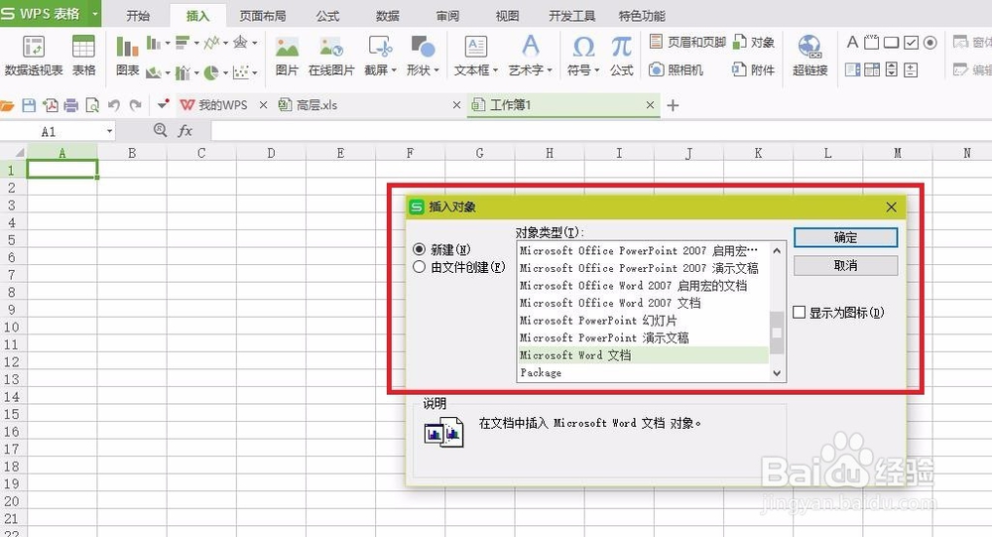Insert a scroll bar form control
Screen dimensions: 992x537
pos(891,69)
